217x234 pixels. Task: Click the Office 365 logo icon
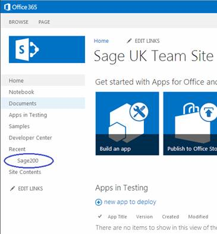click(7, 7)
